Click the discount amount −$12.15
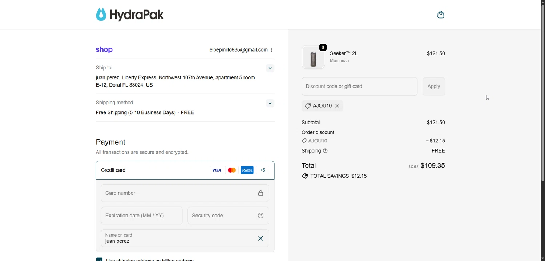 (x=435, y=141)
